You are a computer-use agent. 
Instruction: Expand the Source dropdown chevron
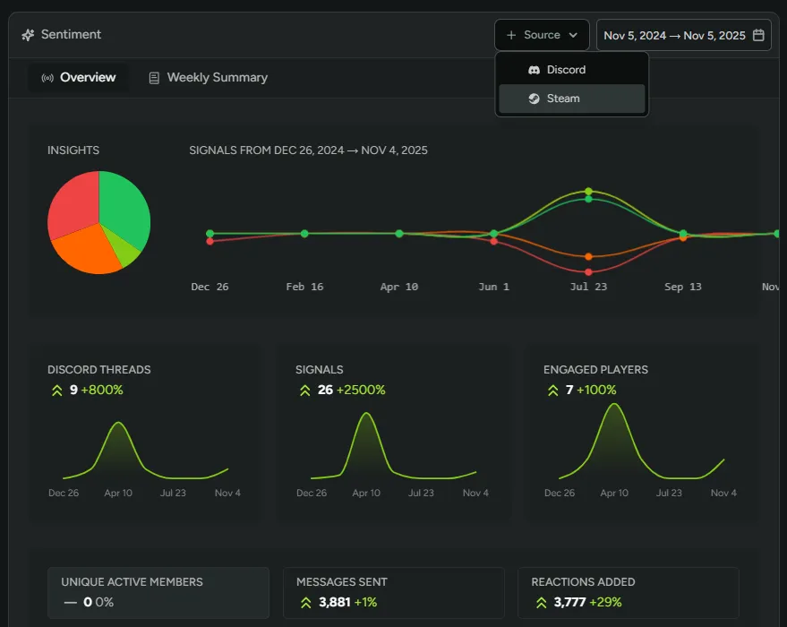pos(573,35)
